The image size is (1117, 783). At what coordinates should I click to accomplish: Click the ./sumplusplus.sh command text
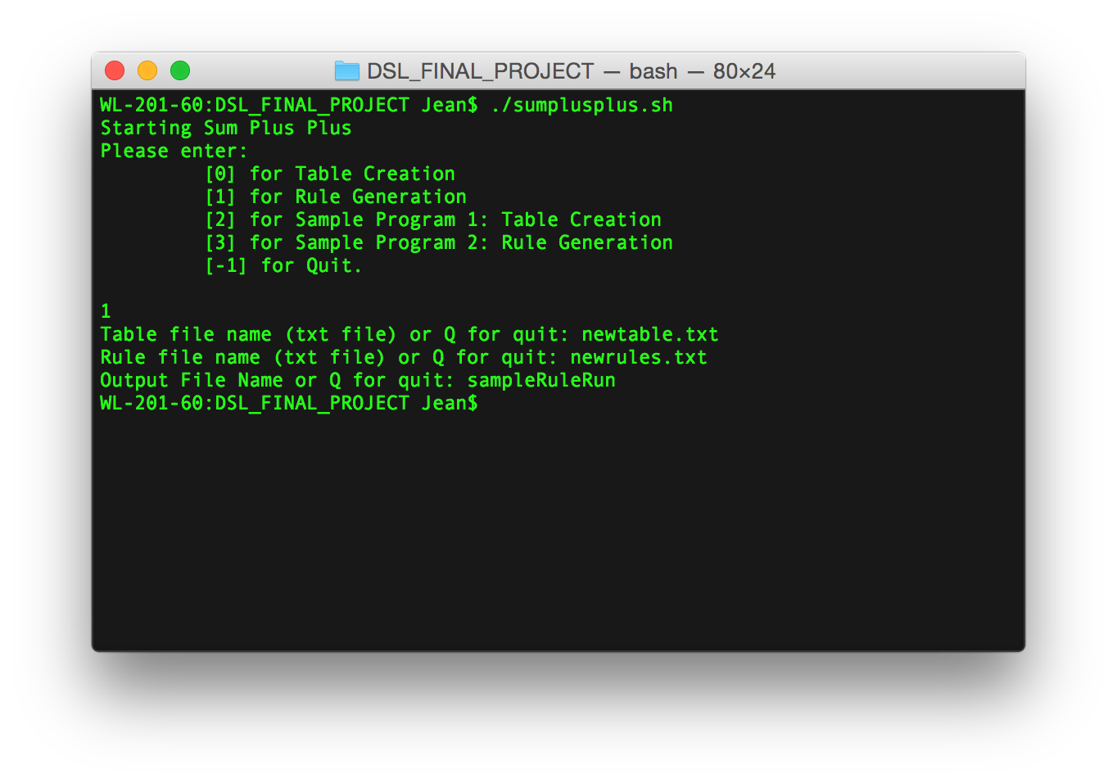click(582, 105)
